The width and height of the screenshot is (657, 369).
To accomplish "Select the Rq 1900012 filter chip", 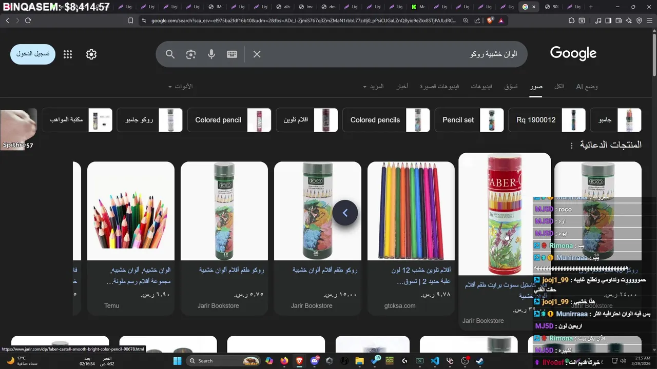I will tap(546, 120).
